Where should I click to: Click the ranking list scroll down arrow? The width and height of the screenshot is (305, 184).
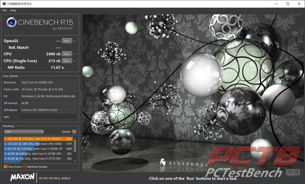[x=75, y=161]
